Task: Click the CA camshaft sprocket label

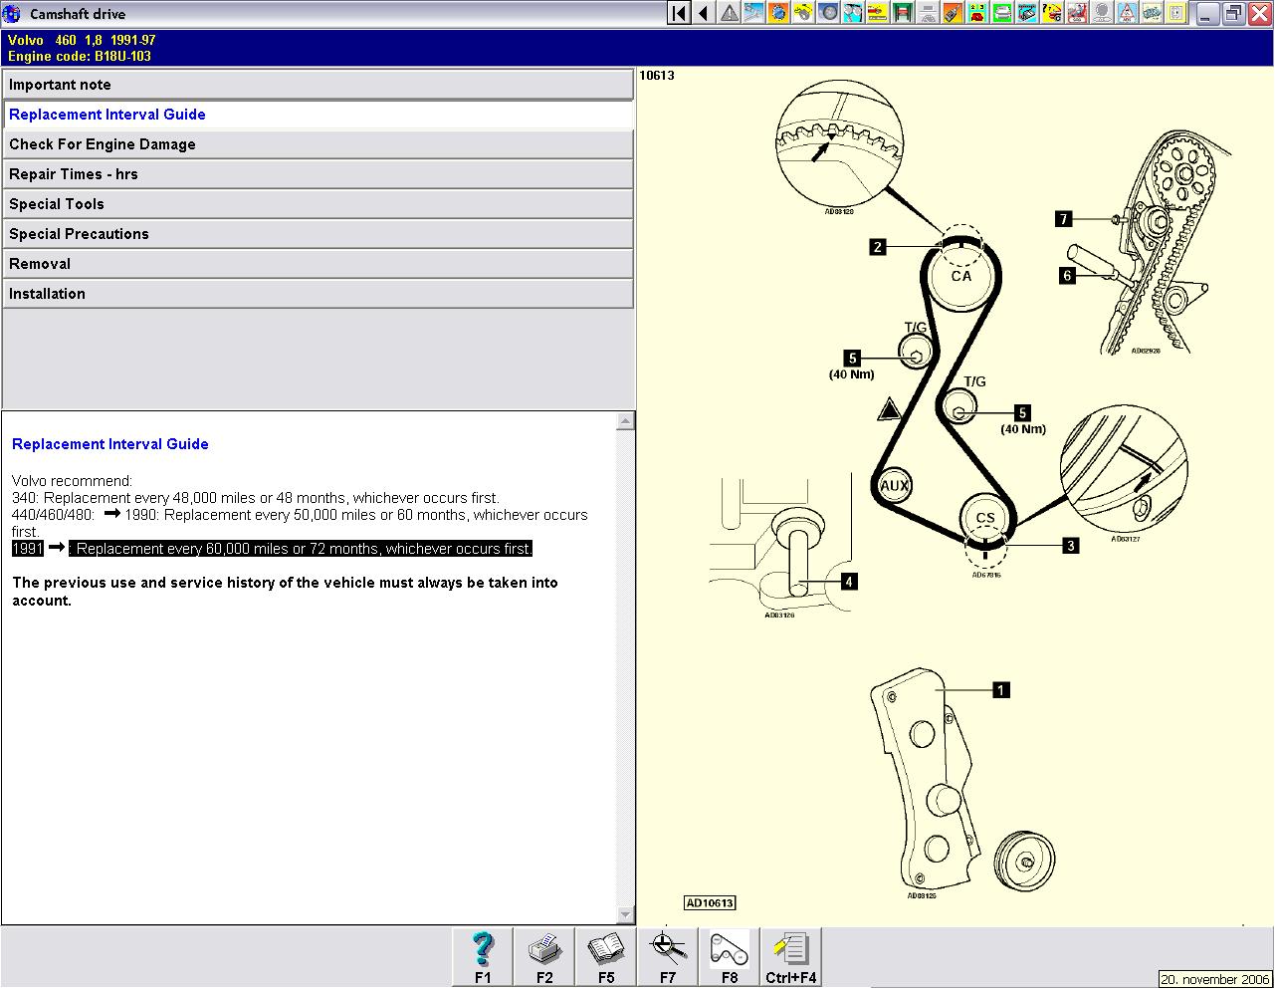Action: (961, 276)
